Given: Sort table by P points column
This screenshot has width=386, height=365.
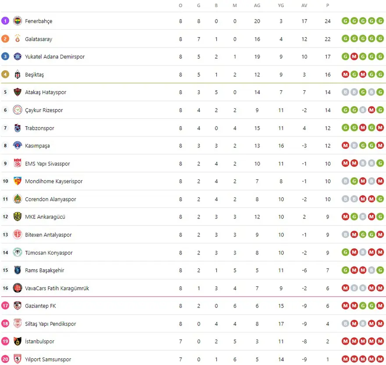Looking at the screenshot, I should click(327, 5).
